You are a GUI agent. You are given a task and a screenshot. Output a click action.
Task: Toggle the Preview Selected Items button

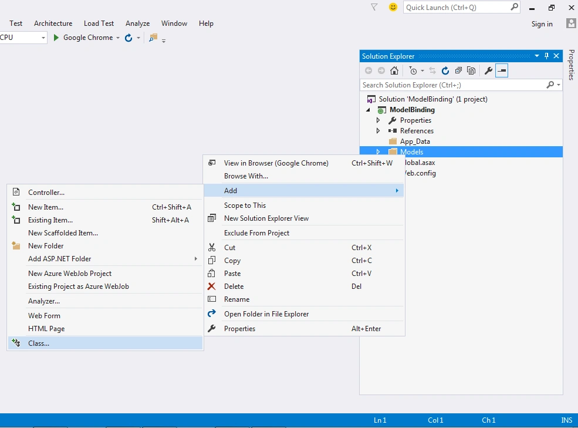pyautogui.click(x=502, y=70)
